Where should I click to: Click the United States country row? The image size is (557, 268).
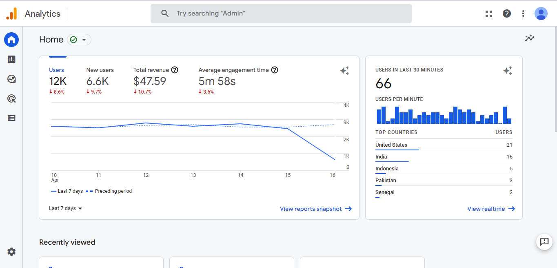coord(444,145)
